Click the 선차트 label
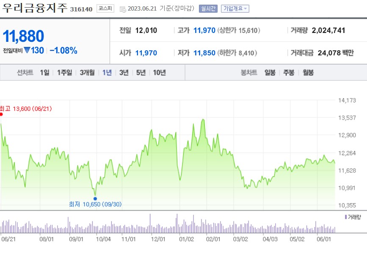This screenshot has height=254, width=367. coord(25,72)
